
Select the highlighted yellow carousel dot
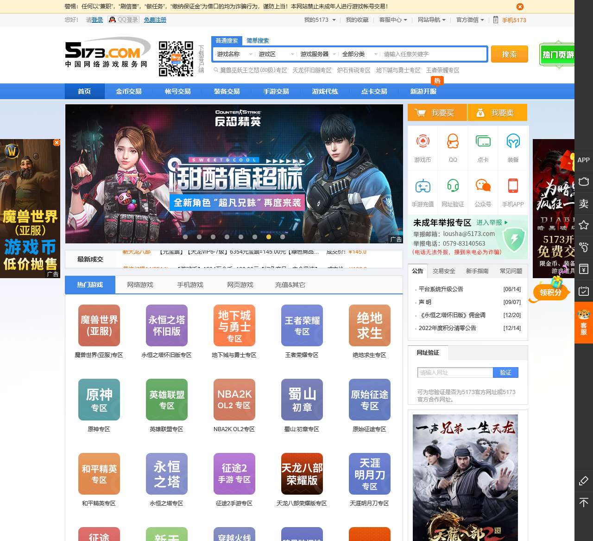tap(269, 236)
